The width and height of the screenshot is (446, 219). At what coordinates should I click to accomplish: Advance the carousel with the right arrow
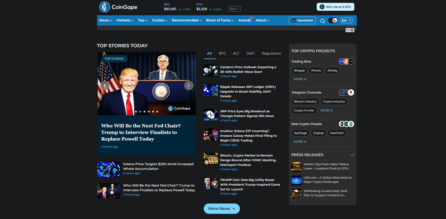click(189, 85)
